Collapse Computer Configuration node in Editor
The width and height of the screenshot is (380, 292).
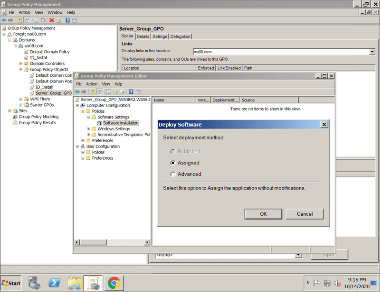(77, 106)
